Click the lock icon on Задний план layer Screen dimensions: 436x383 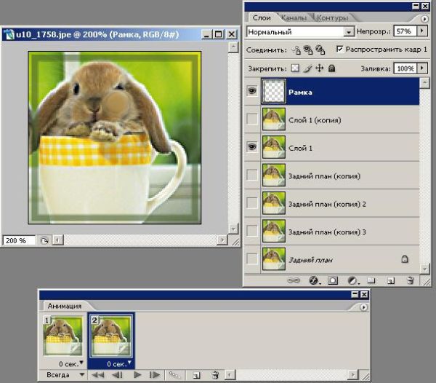405,259
